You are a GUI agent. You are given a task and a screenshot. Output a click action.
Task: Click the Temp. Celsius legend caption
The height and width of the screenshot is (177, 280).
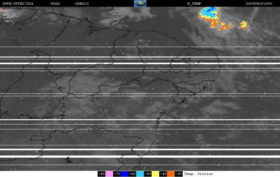point(198,174)
